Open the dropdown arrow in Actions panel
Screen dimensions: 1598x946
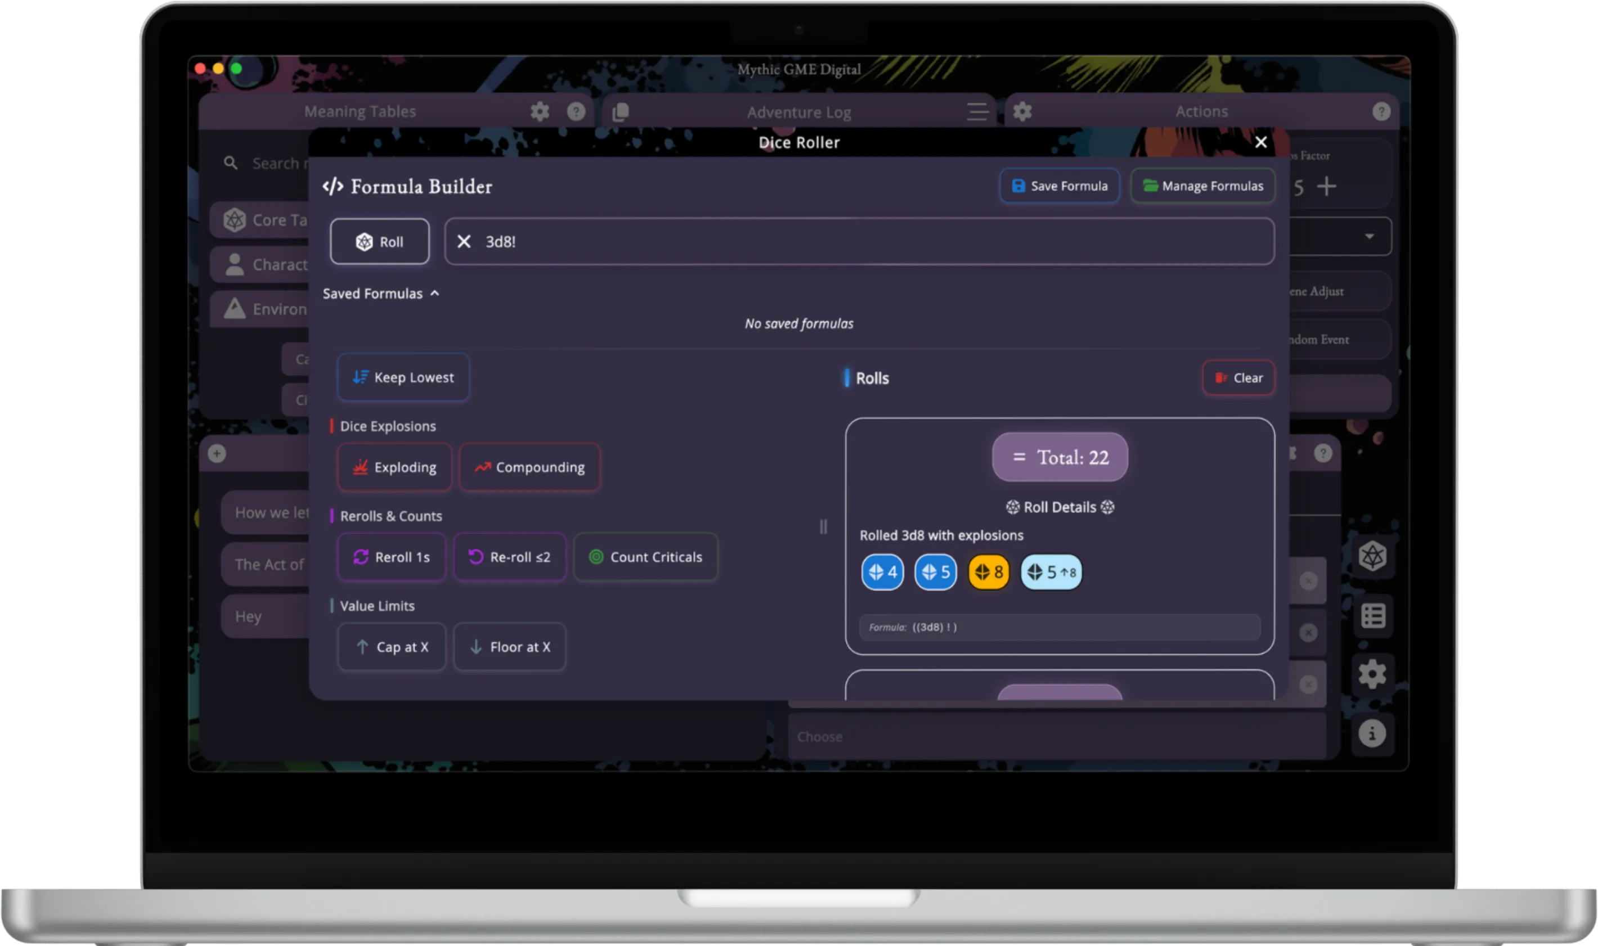(x=1369, y=236)
